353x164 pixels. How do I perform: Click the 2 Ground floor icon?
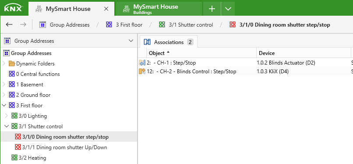tap(12, 95)
